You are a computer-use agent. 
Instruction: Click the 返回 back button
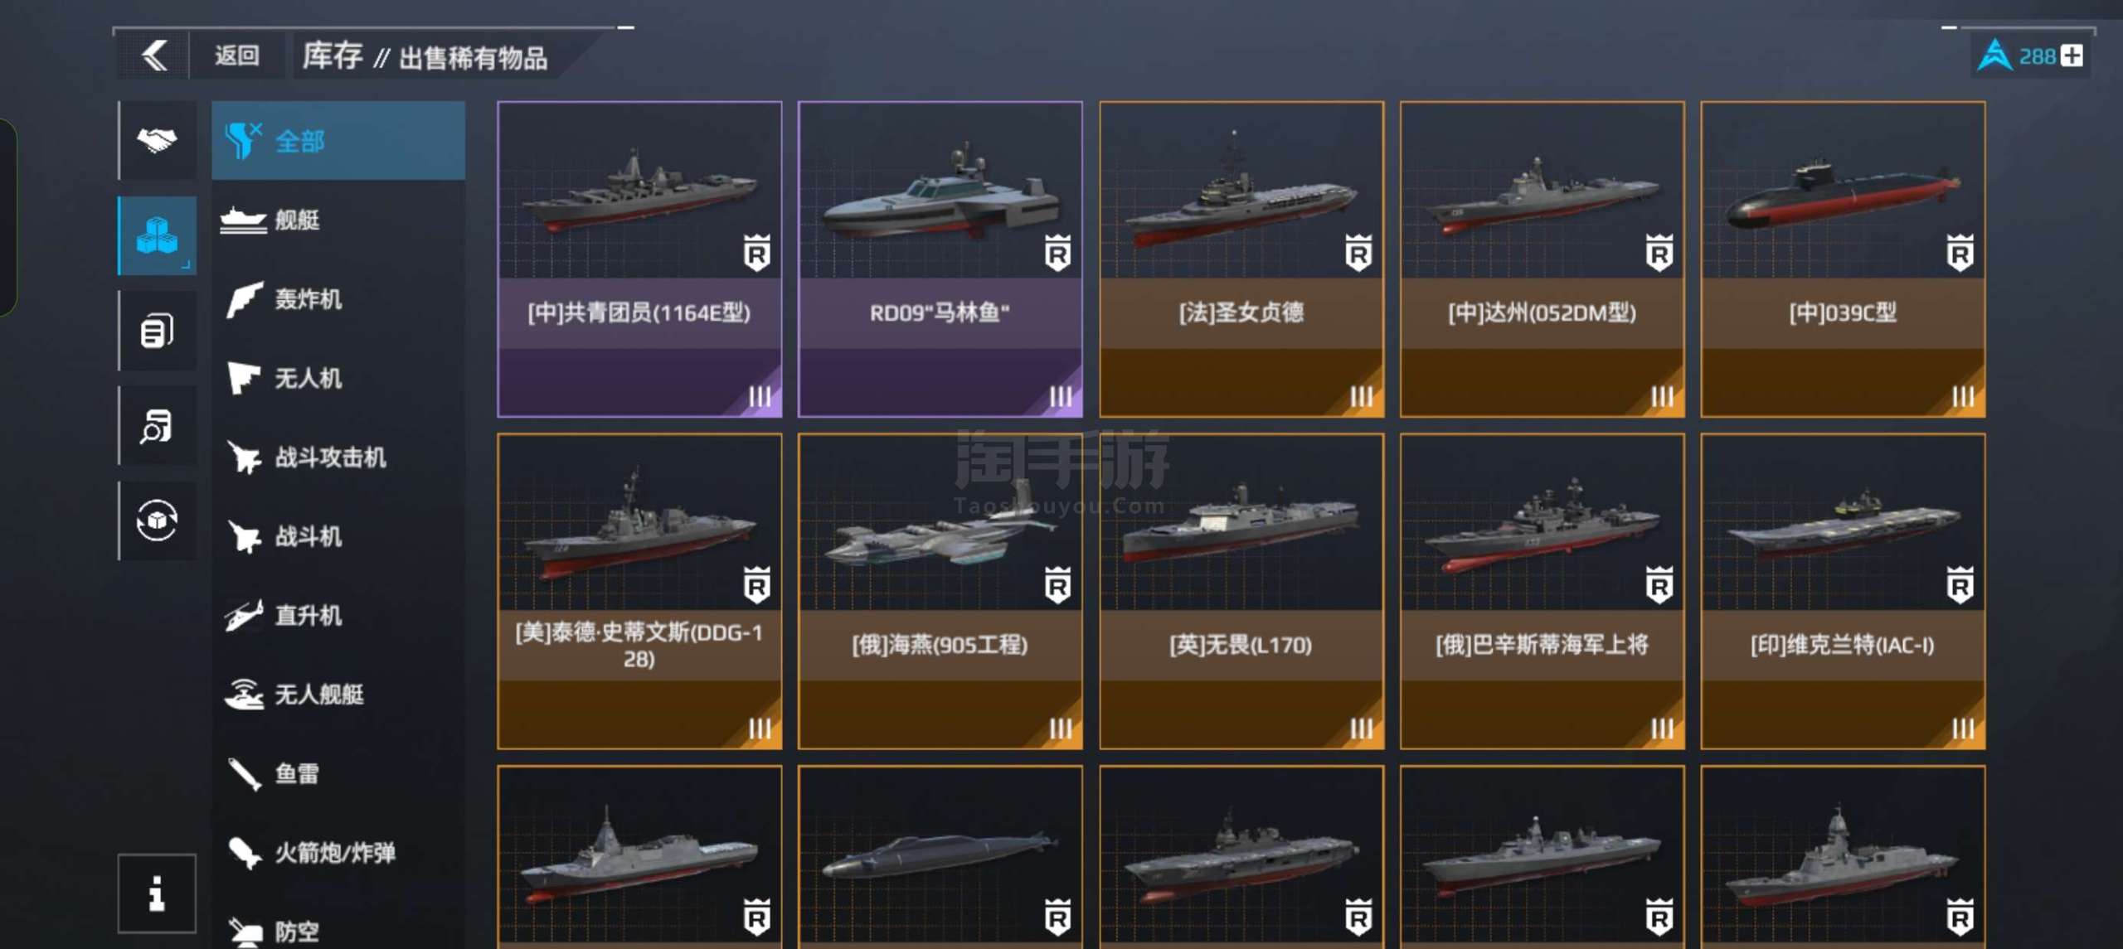pyautogui.click(x=237, y=56)
